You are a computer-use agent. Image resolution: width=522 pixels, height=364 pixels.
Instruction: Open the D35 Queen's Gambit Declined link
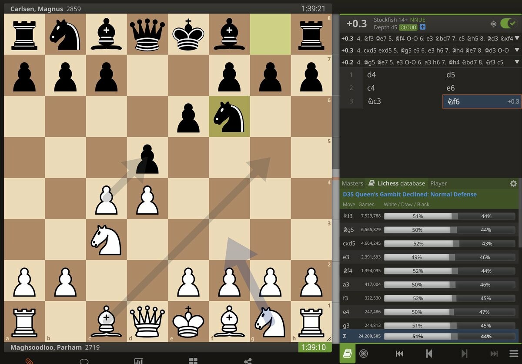[x=409, y=194]
